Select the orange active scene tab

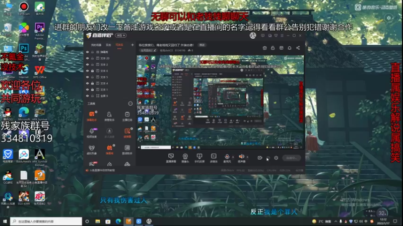click(x=119, y=45)
